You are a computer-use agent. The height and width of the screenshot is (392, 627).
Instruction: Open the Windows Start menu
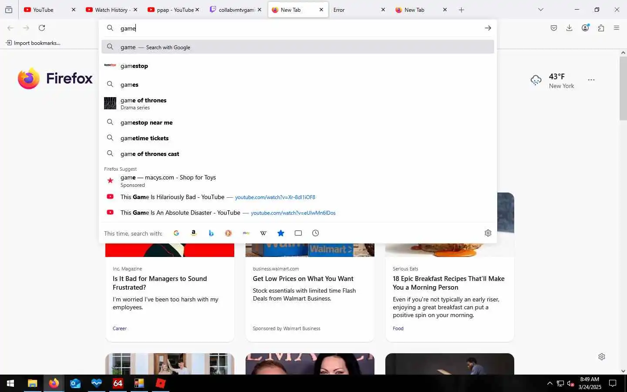pyautogui.click(x=10, y=383)
